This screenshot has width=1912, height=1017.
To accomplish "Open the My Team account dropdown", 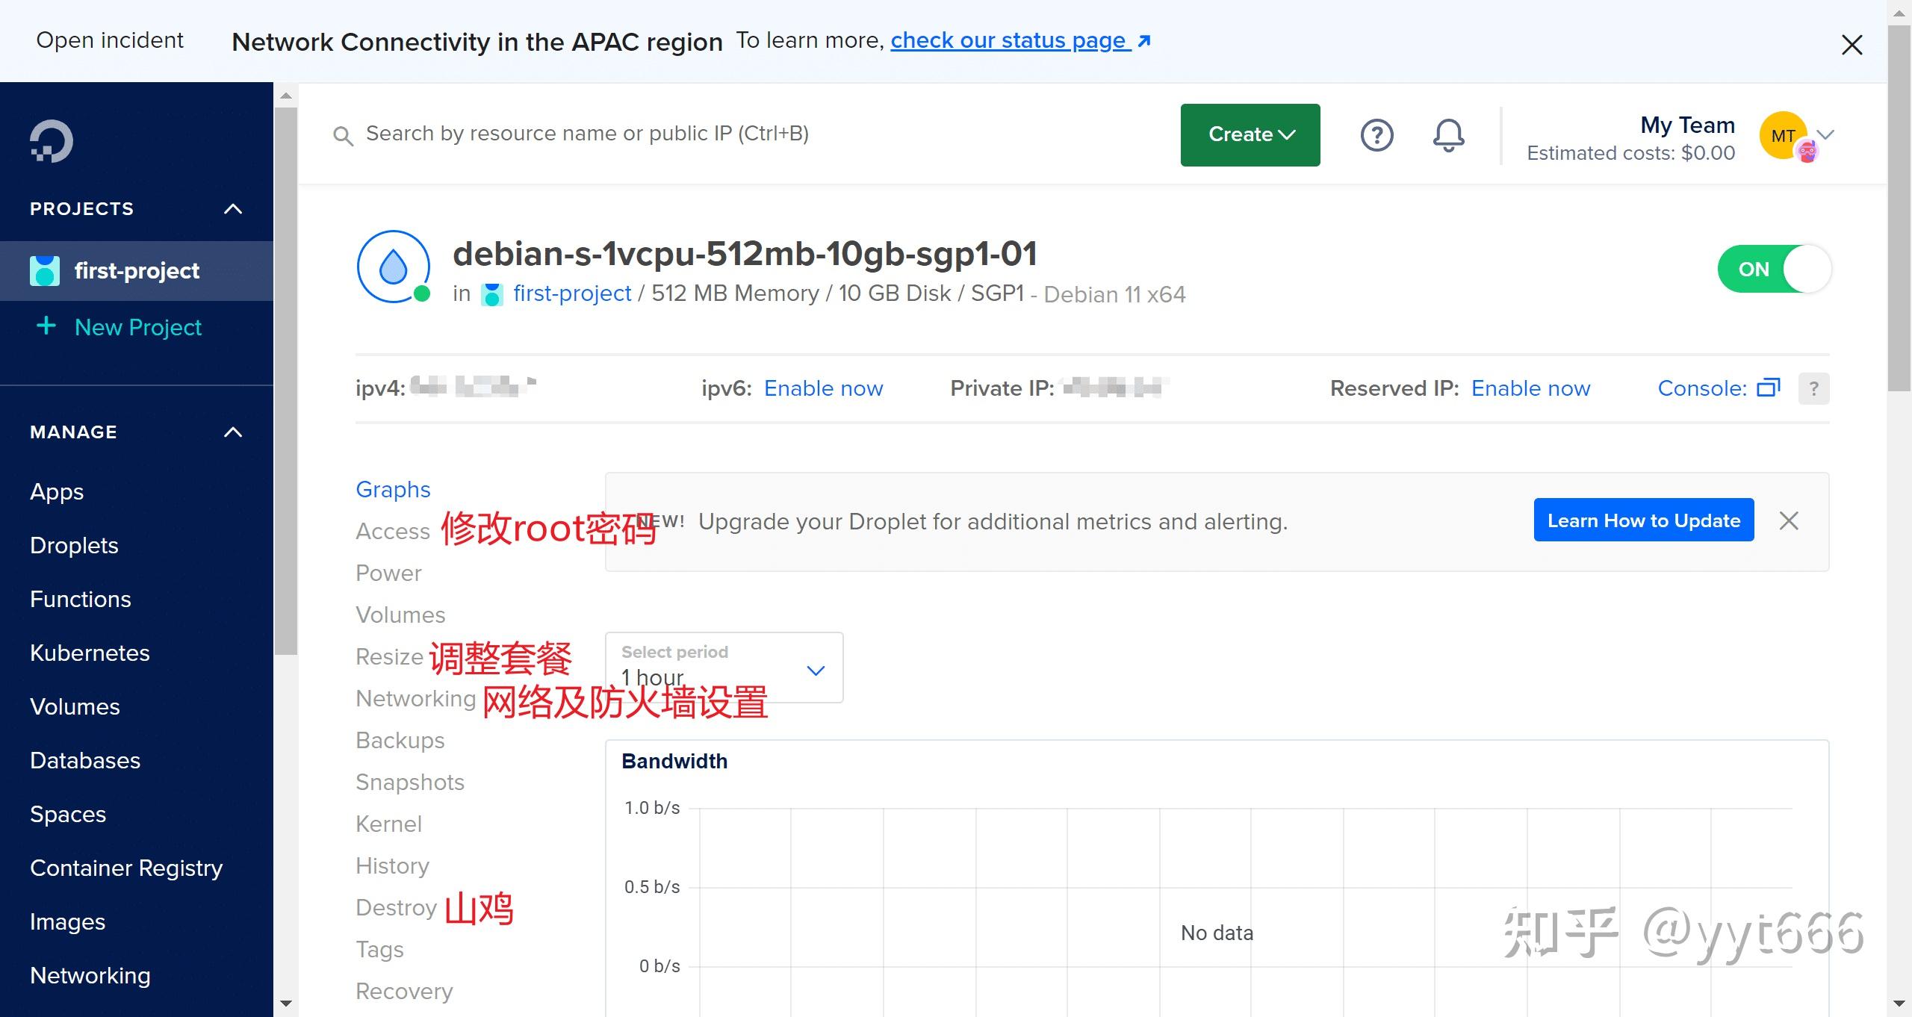I will click(1825, 135).
